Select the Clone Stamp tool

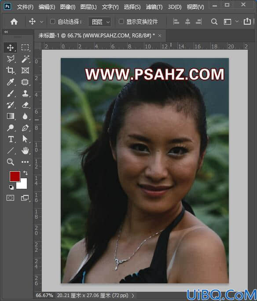[x=25, y=93]
